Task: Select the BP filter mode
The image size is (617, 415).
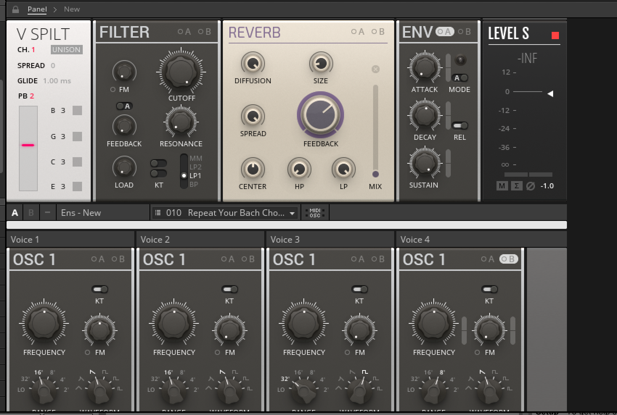Action: 194,184
